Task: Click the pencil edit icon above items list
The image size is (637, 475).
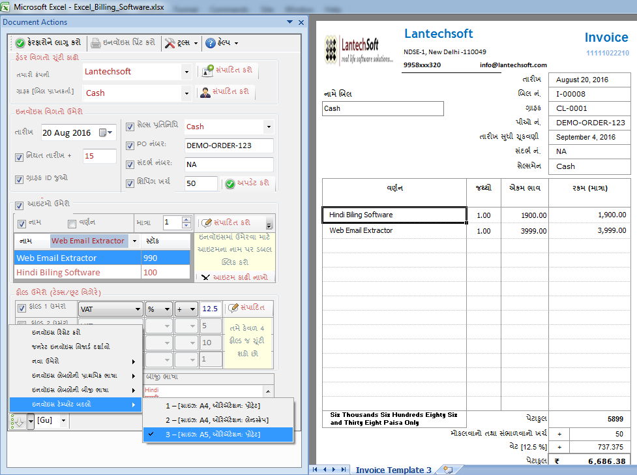Action: click(x=207, y=222)
